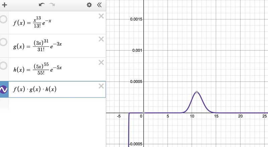
Task: Undo the last action
Action: coord(42,5)
